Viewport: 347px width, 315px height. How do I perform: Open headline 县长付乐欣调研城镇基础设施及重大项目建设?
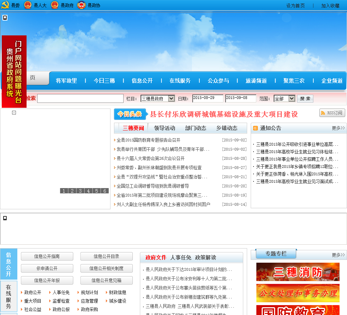tap(224, 114)
